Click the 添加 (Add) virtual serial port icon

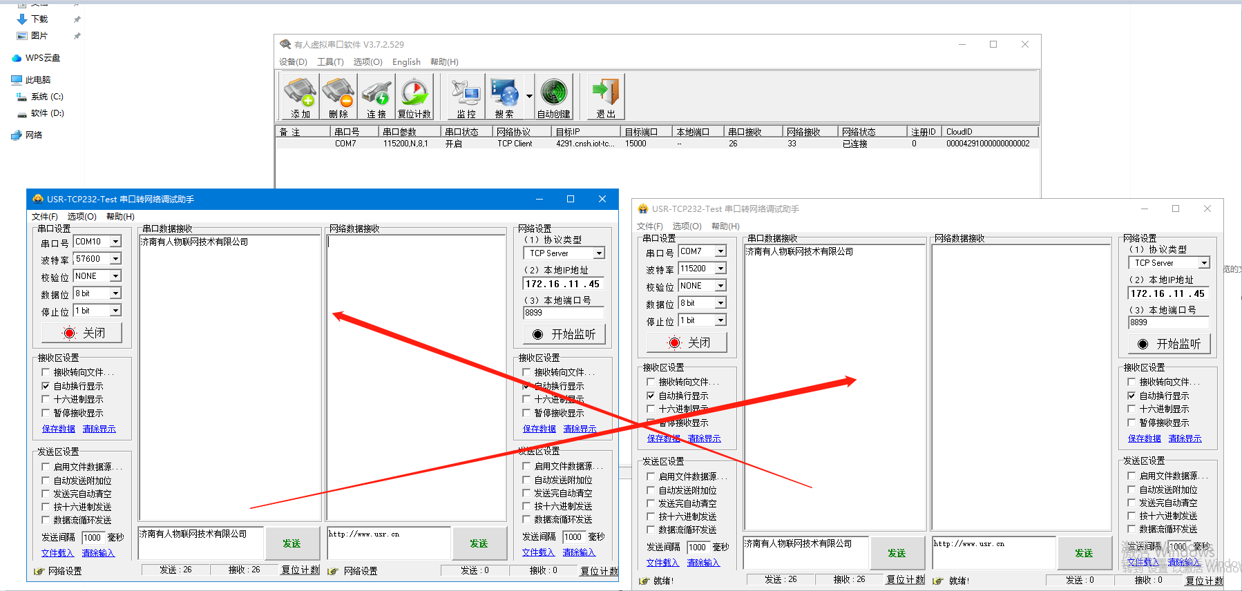300,97
